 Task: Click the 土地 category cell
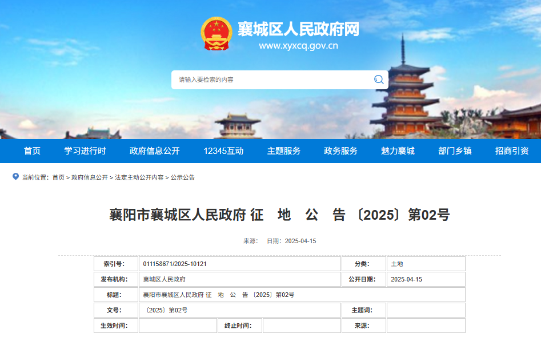[426, 264]
